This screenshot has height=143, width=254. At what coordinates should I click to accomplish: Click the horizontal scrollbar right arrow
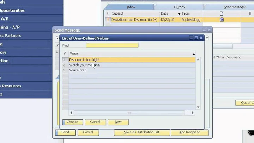click(193, 113)
